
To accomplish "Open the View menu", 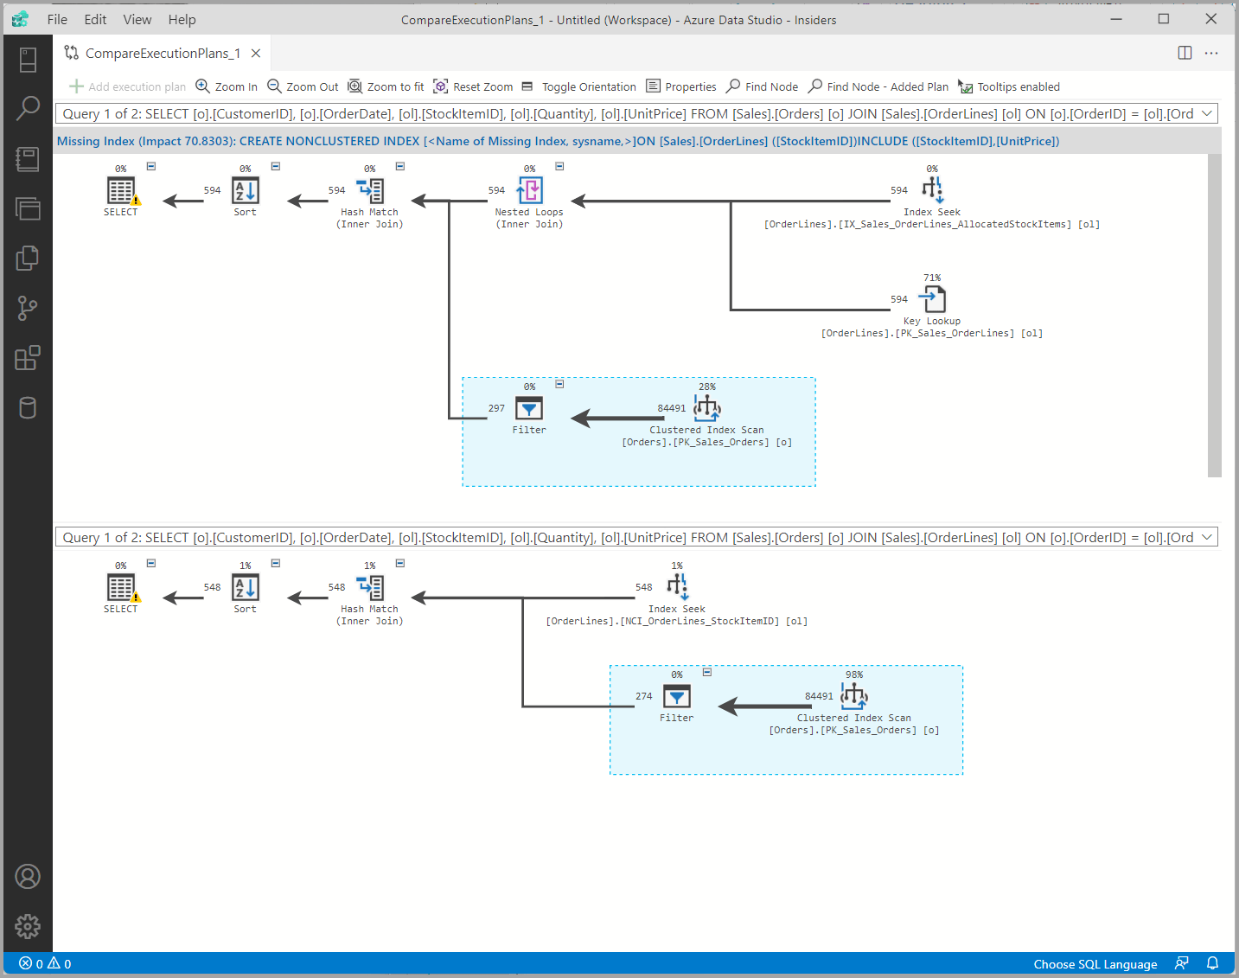I will [137, 19].
